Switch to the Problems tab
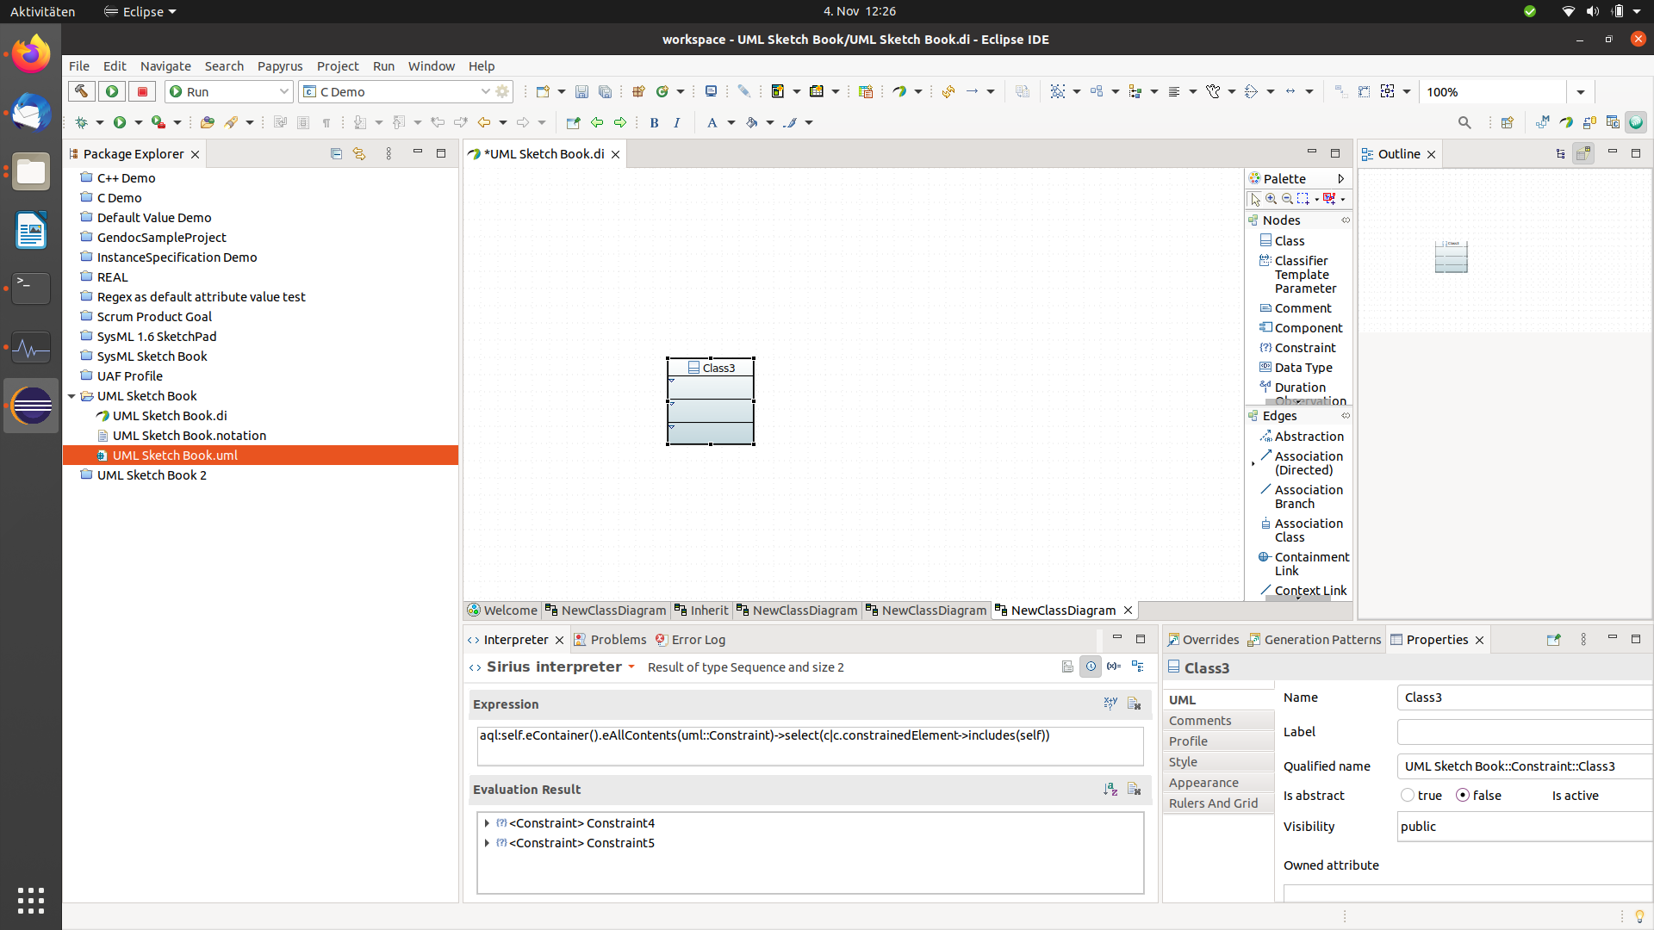The width and height of the screenshot is (1654, 930). click(x=617, y=638)
